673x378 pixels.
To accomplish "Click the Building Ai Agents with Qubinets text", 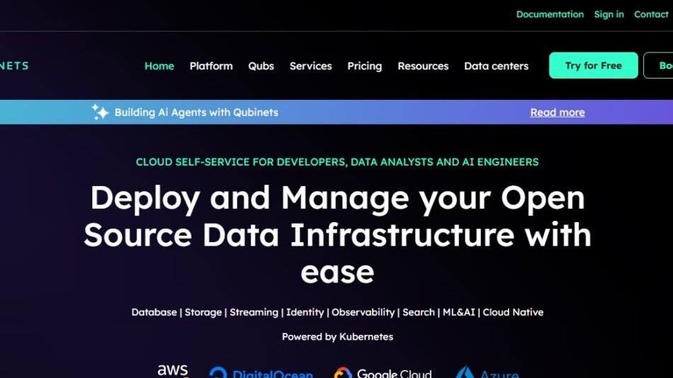I will coord(196,112).
